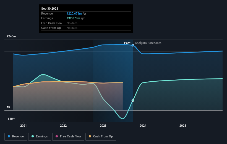Click the tooltip's Earnings row label
This screenshot has height=144, width=227.
(x=47, y=18)
